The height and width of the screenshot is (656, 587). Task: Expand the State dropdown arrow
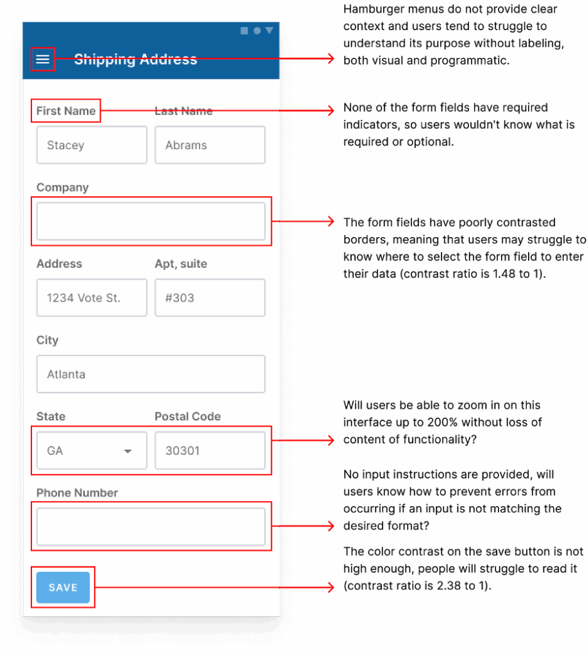pyautogui.click(x=128, y=451)
